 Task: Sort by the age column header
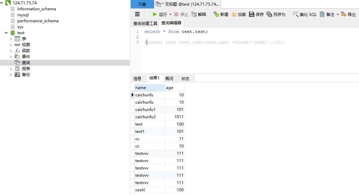tap(175, 88)
